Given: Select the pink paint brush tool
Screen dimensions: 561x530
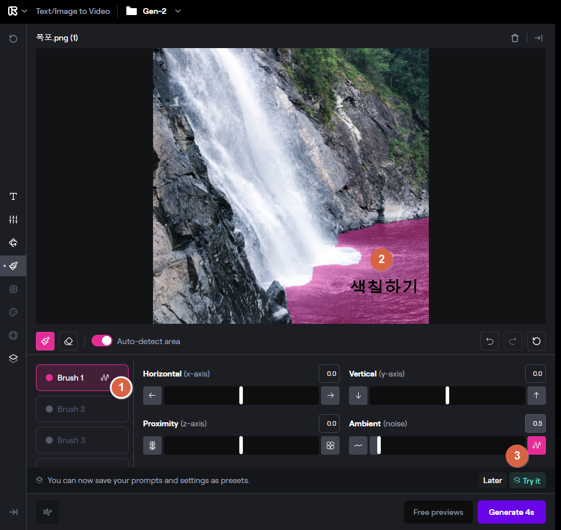Looking at the screenshot, I should click(x=45, y=341).
